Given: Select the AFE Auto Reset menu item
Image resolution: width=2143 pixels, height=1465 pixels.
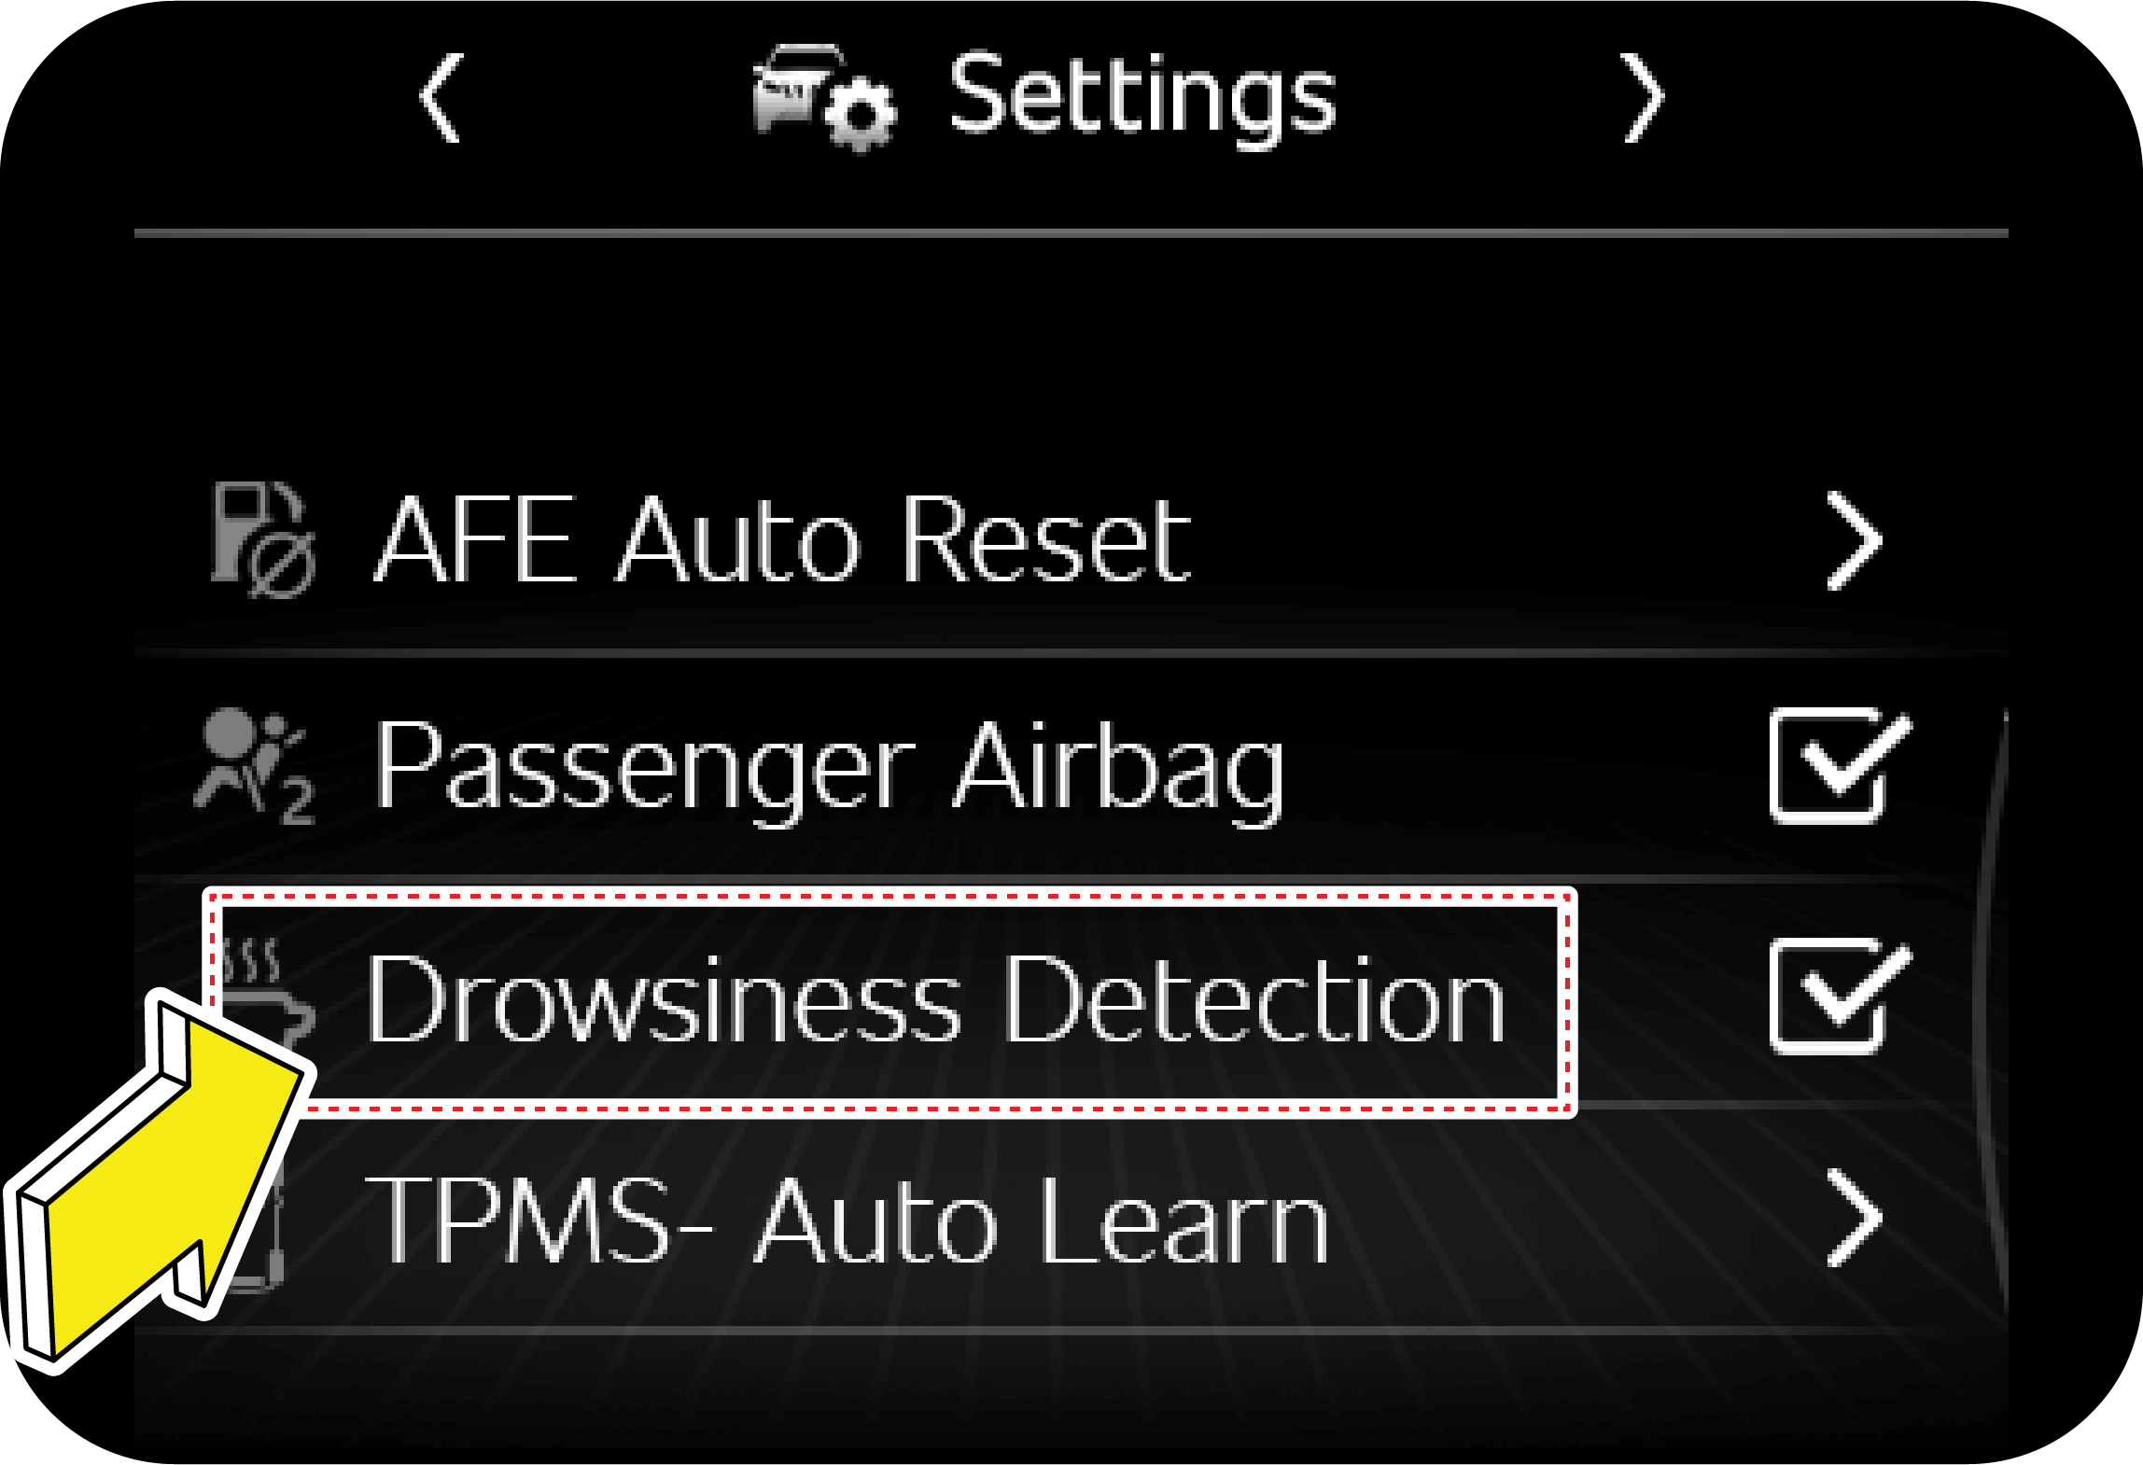Looking at the screenshot, I should point(782,541).
